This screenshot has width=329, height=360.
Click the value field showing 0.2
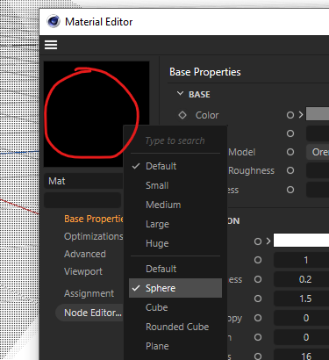301,279
